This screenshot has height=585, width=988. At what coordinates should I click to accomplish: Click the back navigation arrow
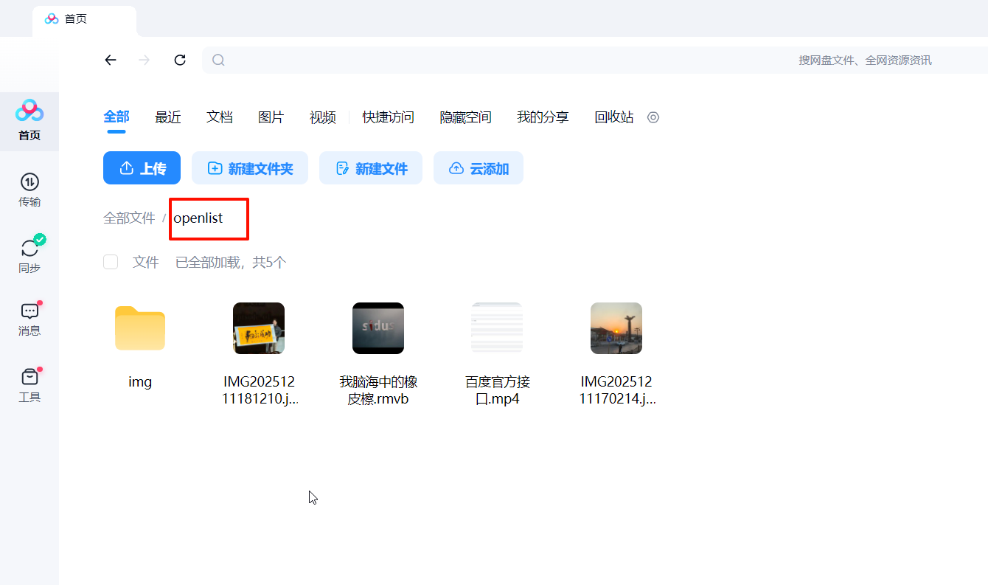click(x=111, y=60)
